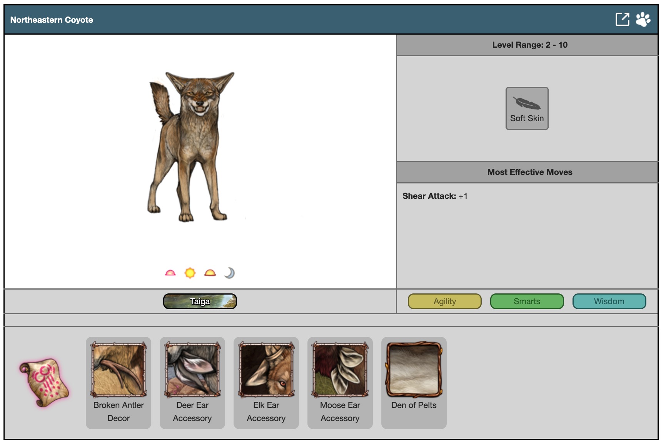Screen dimensions: 661x443
Task: Click the pink glowing scroll icon
Action: [44, 383]
